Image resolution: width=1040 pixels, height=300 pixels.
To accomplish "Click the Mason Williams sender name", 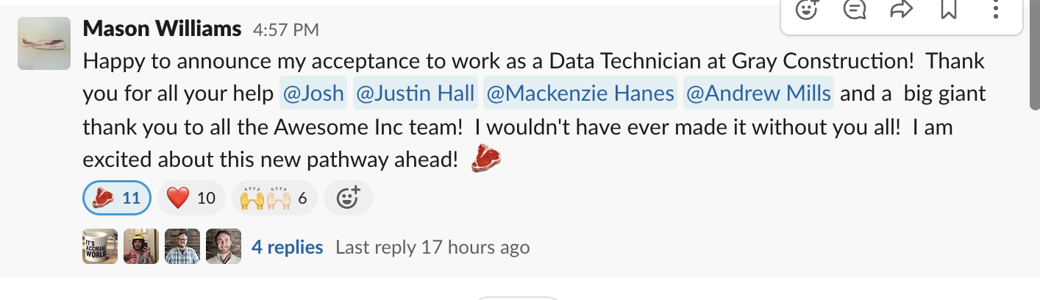I will tap(162, 29).
